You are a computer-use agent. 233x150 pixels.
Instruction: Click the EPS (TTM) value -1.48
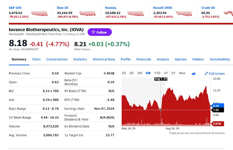coord(110,100)
